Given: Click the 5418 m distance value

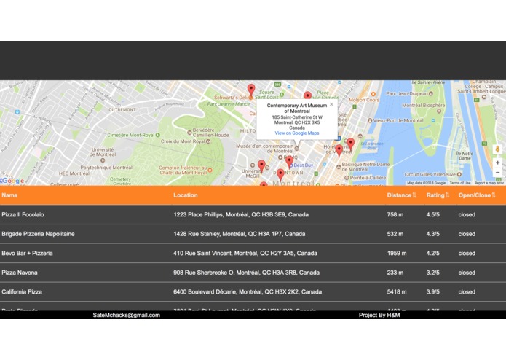Looking at the screenshot, I should click(397, 292).
